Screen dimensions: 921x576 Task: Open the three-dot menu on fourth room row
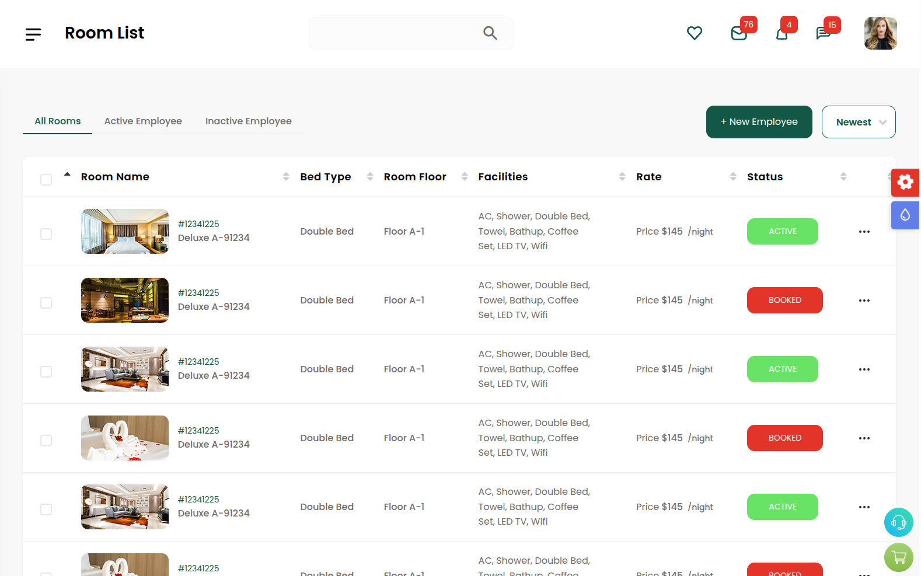(864, 438)
